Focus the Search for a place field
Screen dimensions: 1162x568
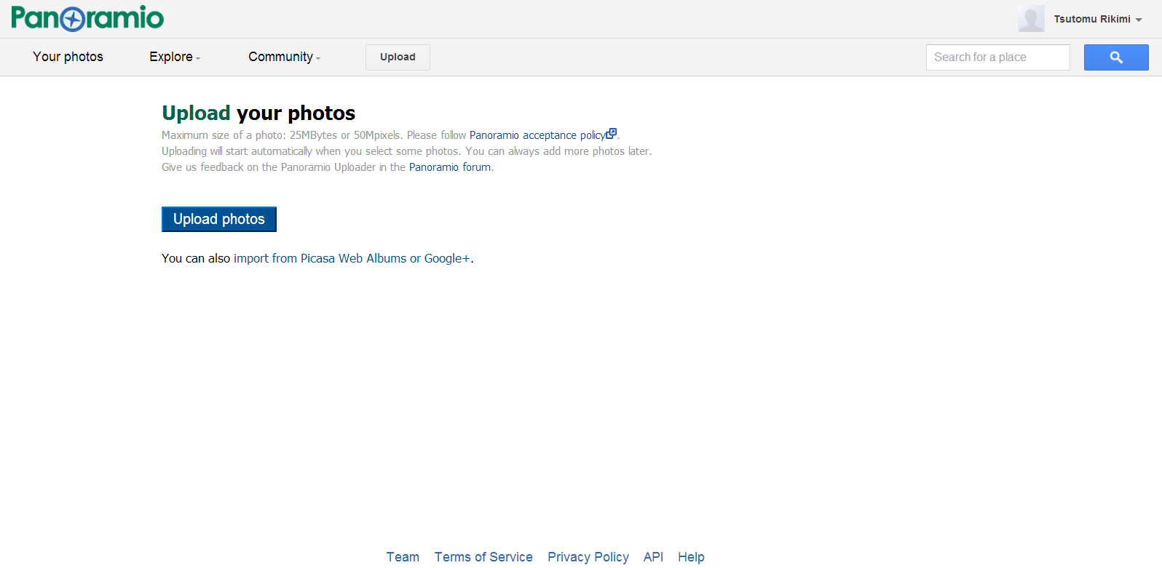pos(998,57)
